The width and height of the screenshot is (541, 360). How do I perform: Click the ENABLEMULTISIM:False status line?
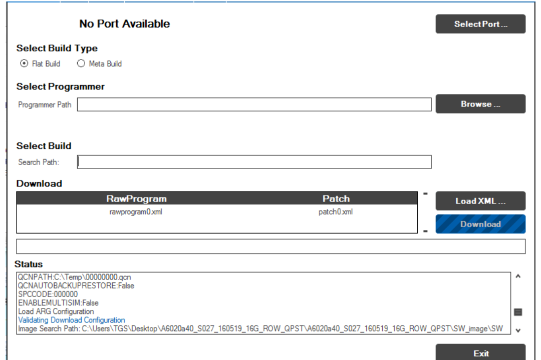[58, 303]
